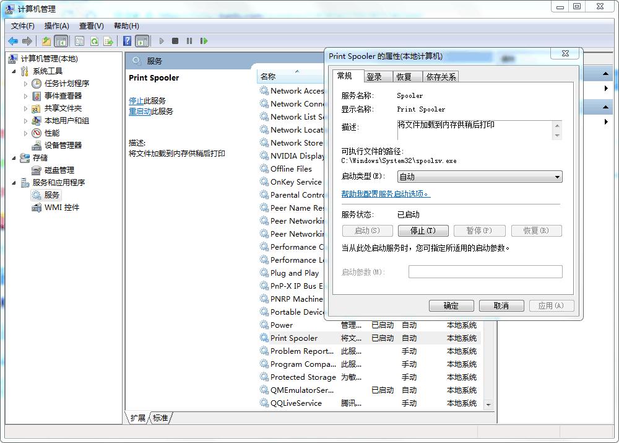Start the service with the play toolbar icon
Screen dimensions: 619x443
(x=162, y=41)
